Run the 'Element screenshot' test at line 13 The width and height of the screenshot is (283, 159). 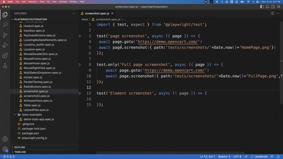[80, 93]
